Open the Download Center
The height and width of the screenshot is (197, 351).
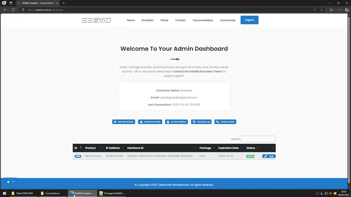tap(150, 122)
